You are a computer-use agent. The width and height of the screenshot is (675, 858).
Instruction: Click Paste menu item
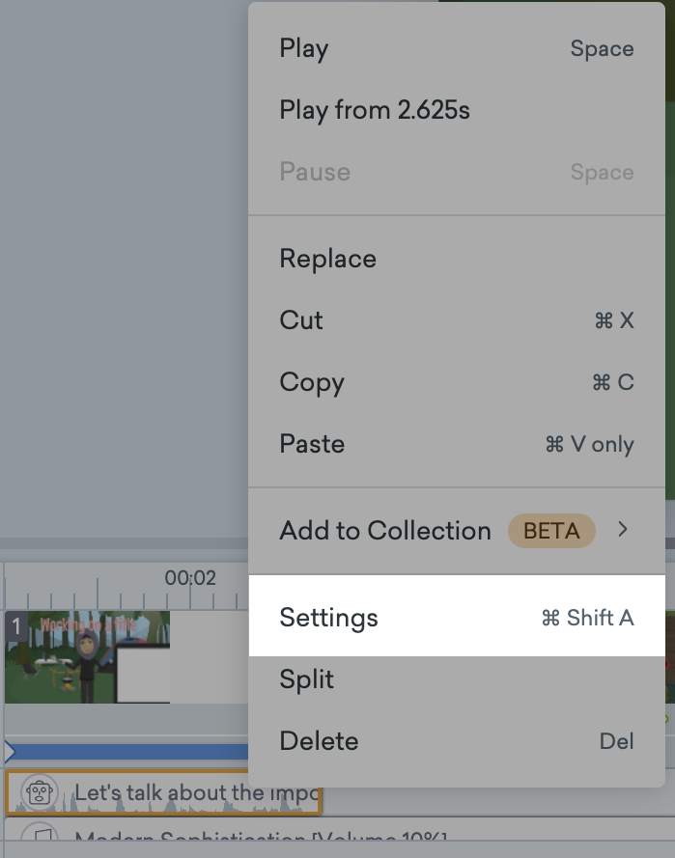click(x=311, y=444)
